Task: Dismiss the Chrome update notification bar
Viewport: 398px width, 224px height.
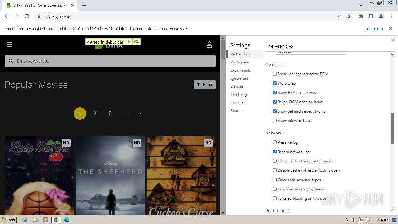Action: click(391, 28)
